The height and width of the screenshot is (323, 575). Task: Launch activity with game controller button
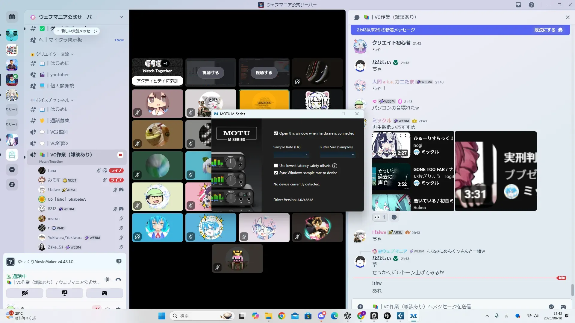click(105, 293)
